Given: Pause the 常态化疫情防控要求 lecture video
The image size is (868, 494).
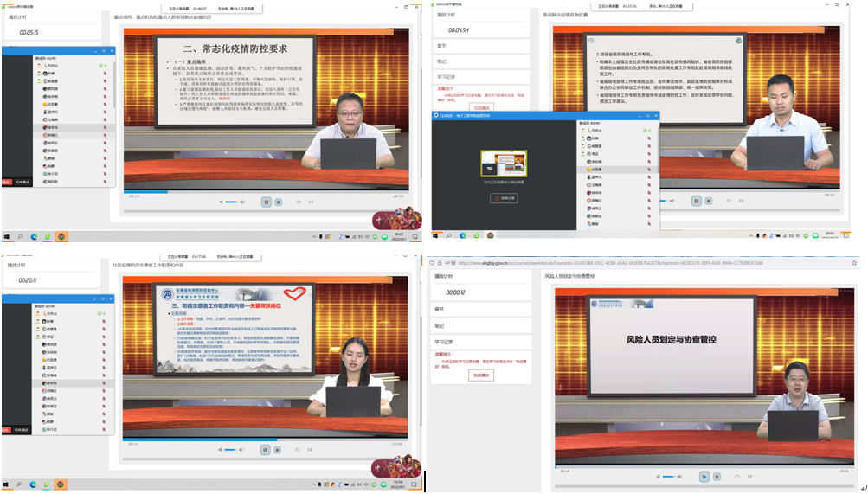Looking at the screenshot, I should (x=266, y=202).
